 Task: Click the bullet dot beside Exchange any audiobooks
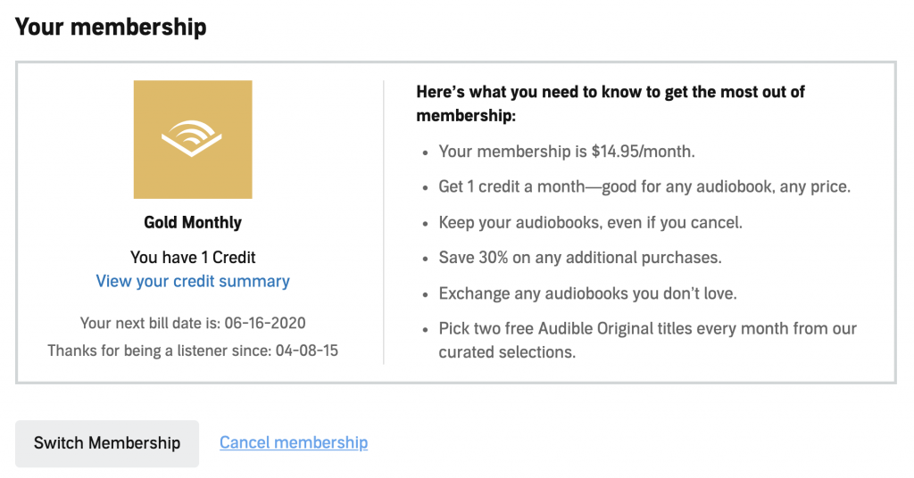pyautogui.click(x=426, y=295)
